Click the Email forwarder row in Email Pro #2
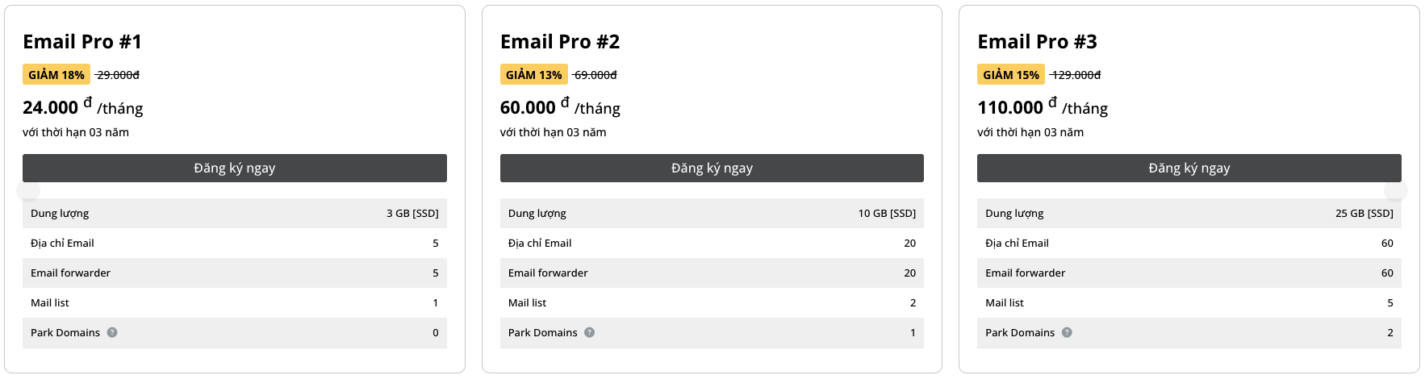 click(712, 273)
